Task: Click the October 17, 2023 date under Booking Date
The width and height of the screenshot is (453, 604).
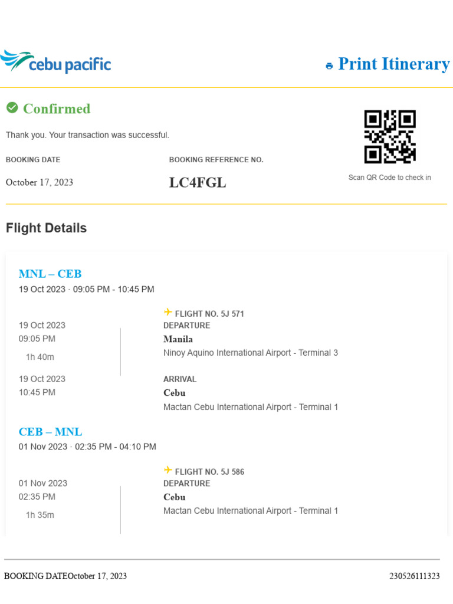Action: (40, 182)
